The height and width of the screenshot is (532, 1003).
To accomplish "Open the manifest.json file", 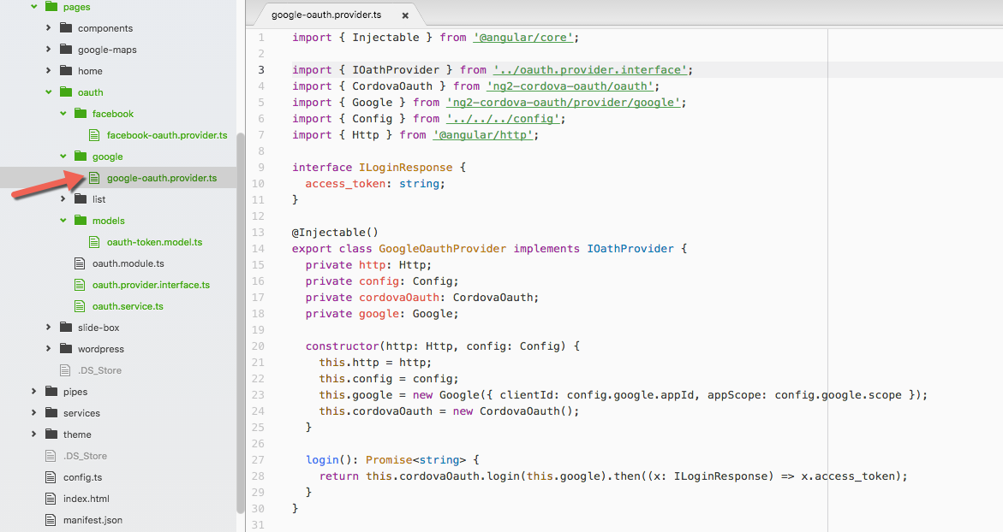I will pyautogui.click(x=93, y=520).
